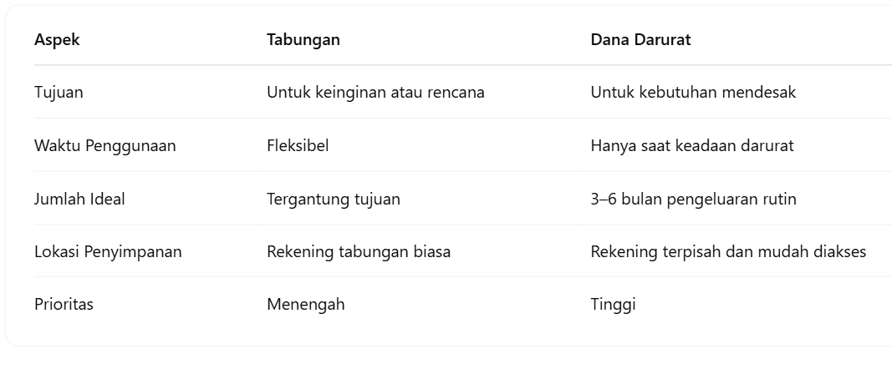Select the Prioritas row label
Screen dimensions: 892x369
pos(64,304)
